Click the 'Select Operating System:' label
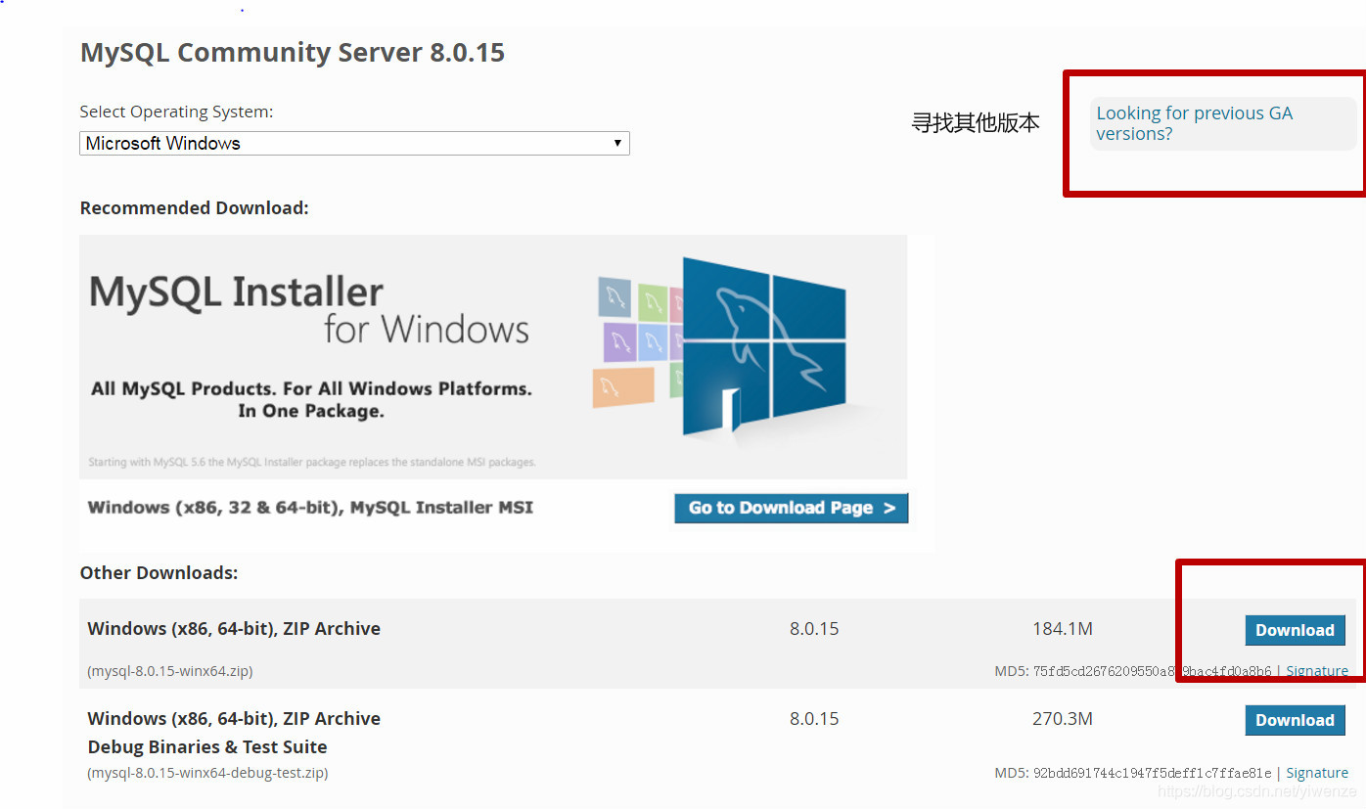Viewport: 1366px width, 809px height. click(x=176, y=112)
